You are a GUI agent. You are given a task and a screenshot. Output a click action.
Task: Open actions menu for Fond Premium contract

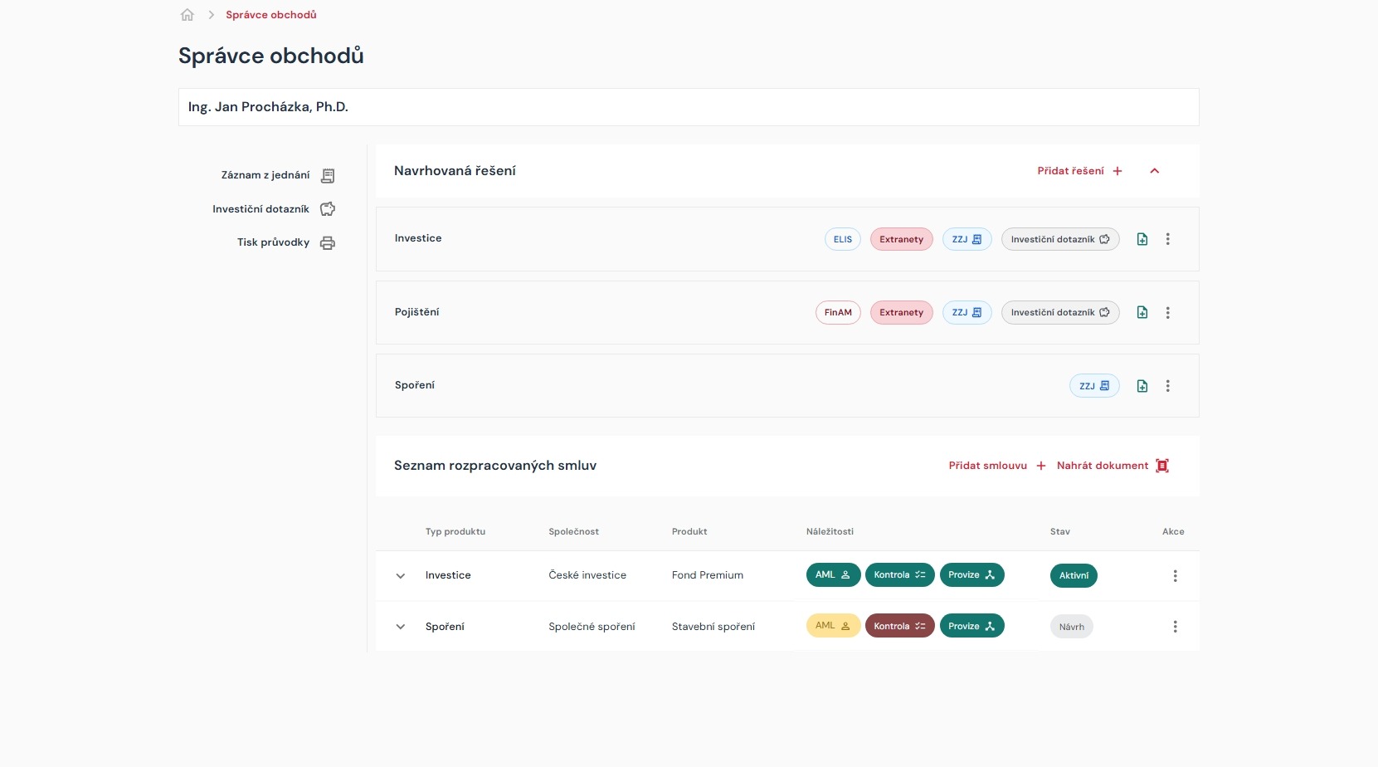[x=1175, y=576]
